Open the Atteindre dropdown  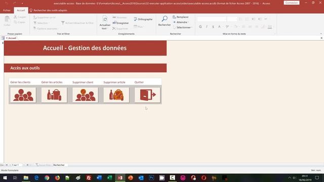pyautogui.click(x=181, y=22)
